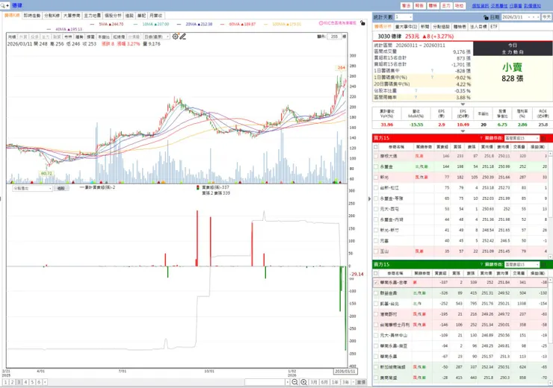Click the button beside the lower chart dropdown
The width and height of the screenshot is (553, 388).
tap(61, 188)
